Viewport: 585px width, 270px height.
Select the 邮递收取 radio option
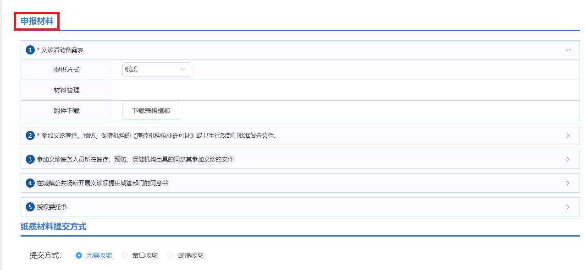[x=171, y=255]
